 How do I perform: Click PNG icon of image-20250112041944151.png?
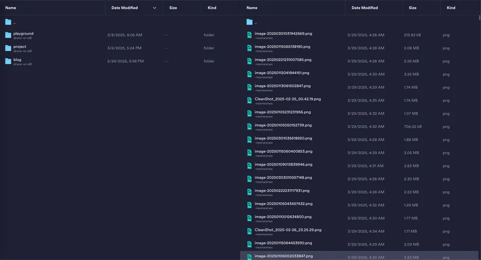click(250, 74)
